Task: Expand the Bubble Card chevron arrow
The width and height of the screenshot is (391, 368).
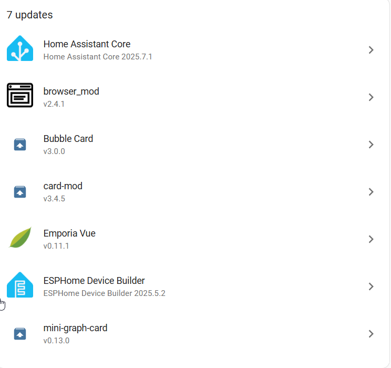Action: 371,145
